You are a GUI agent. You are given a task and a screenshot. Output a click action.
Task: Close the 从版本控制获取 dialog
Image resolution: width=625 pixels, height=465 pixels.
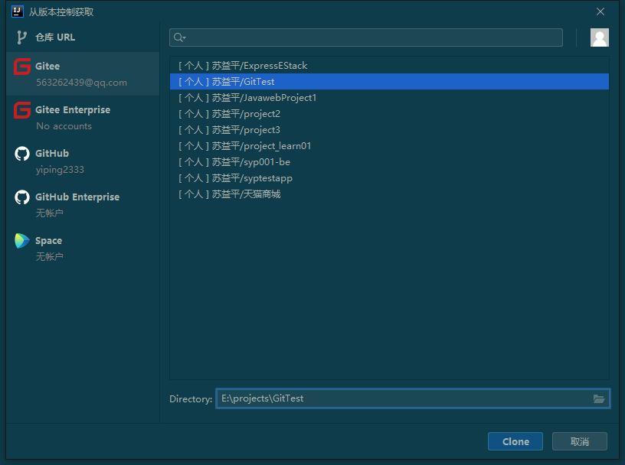point(600,11)
